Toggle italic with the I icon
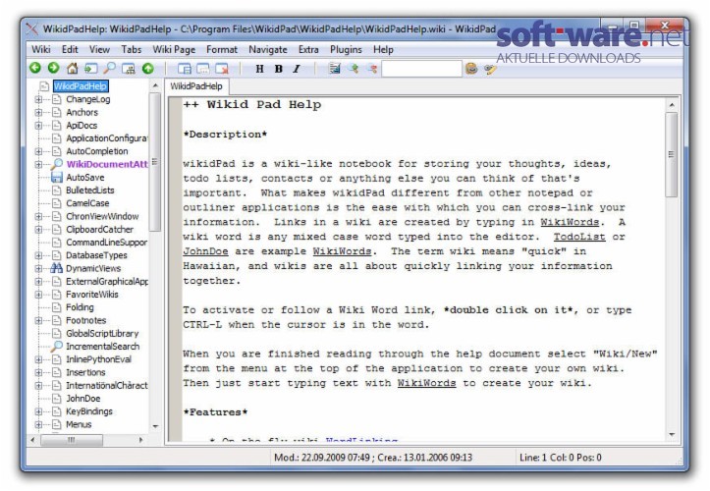Image resolution: width=710 pixels, height=491 pixels. click(297, 69)
